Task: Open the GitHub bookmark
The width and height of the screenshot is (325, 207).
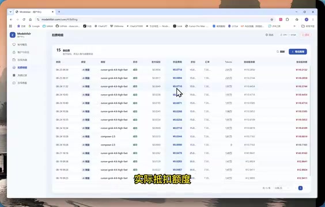Action: [x=67, y=26]
